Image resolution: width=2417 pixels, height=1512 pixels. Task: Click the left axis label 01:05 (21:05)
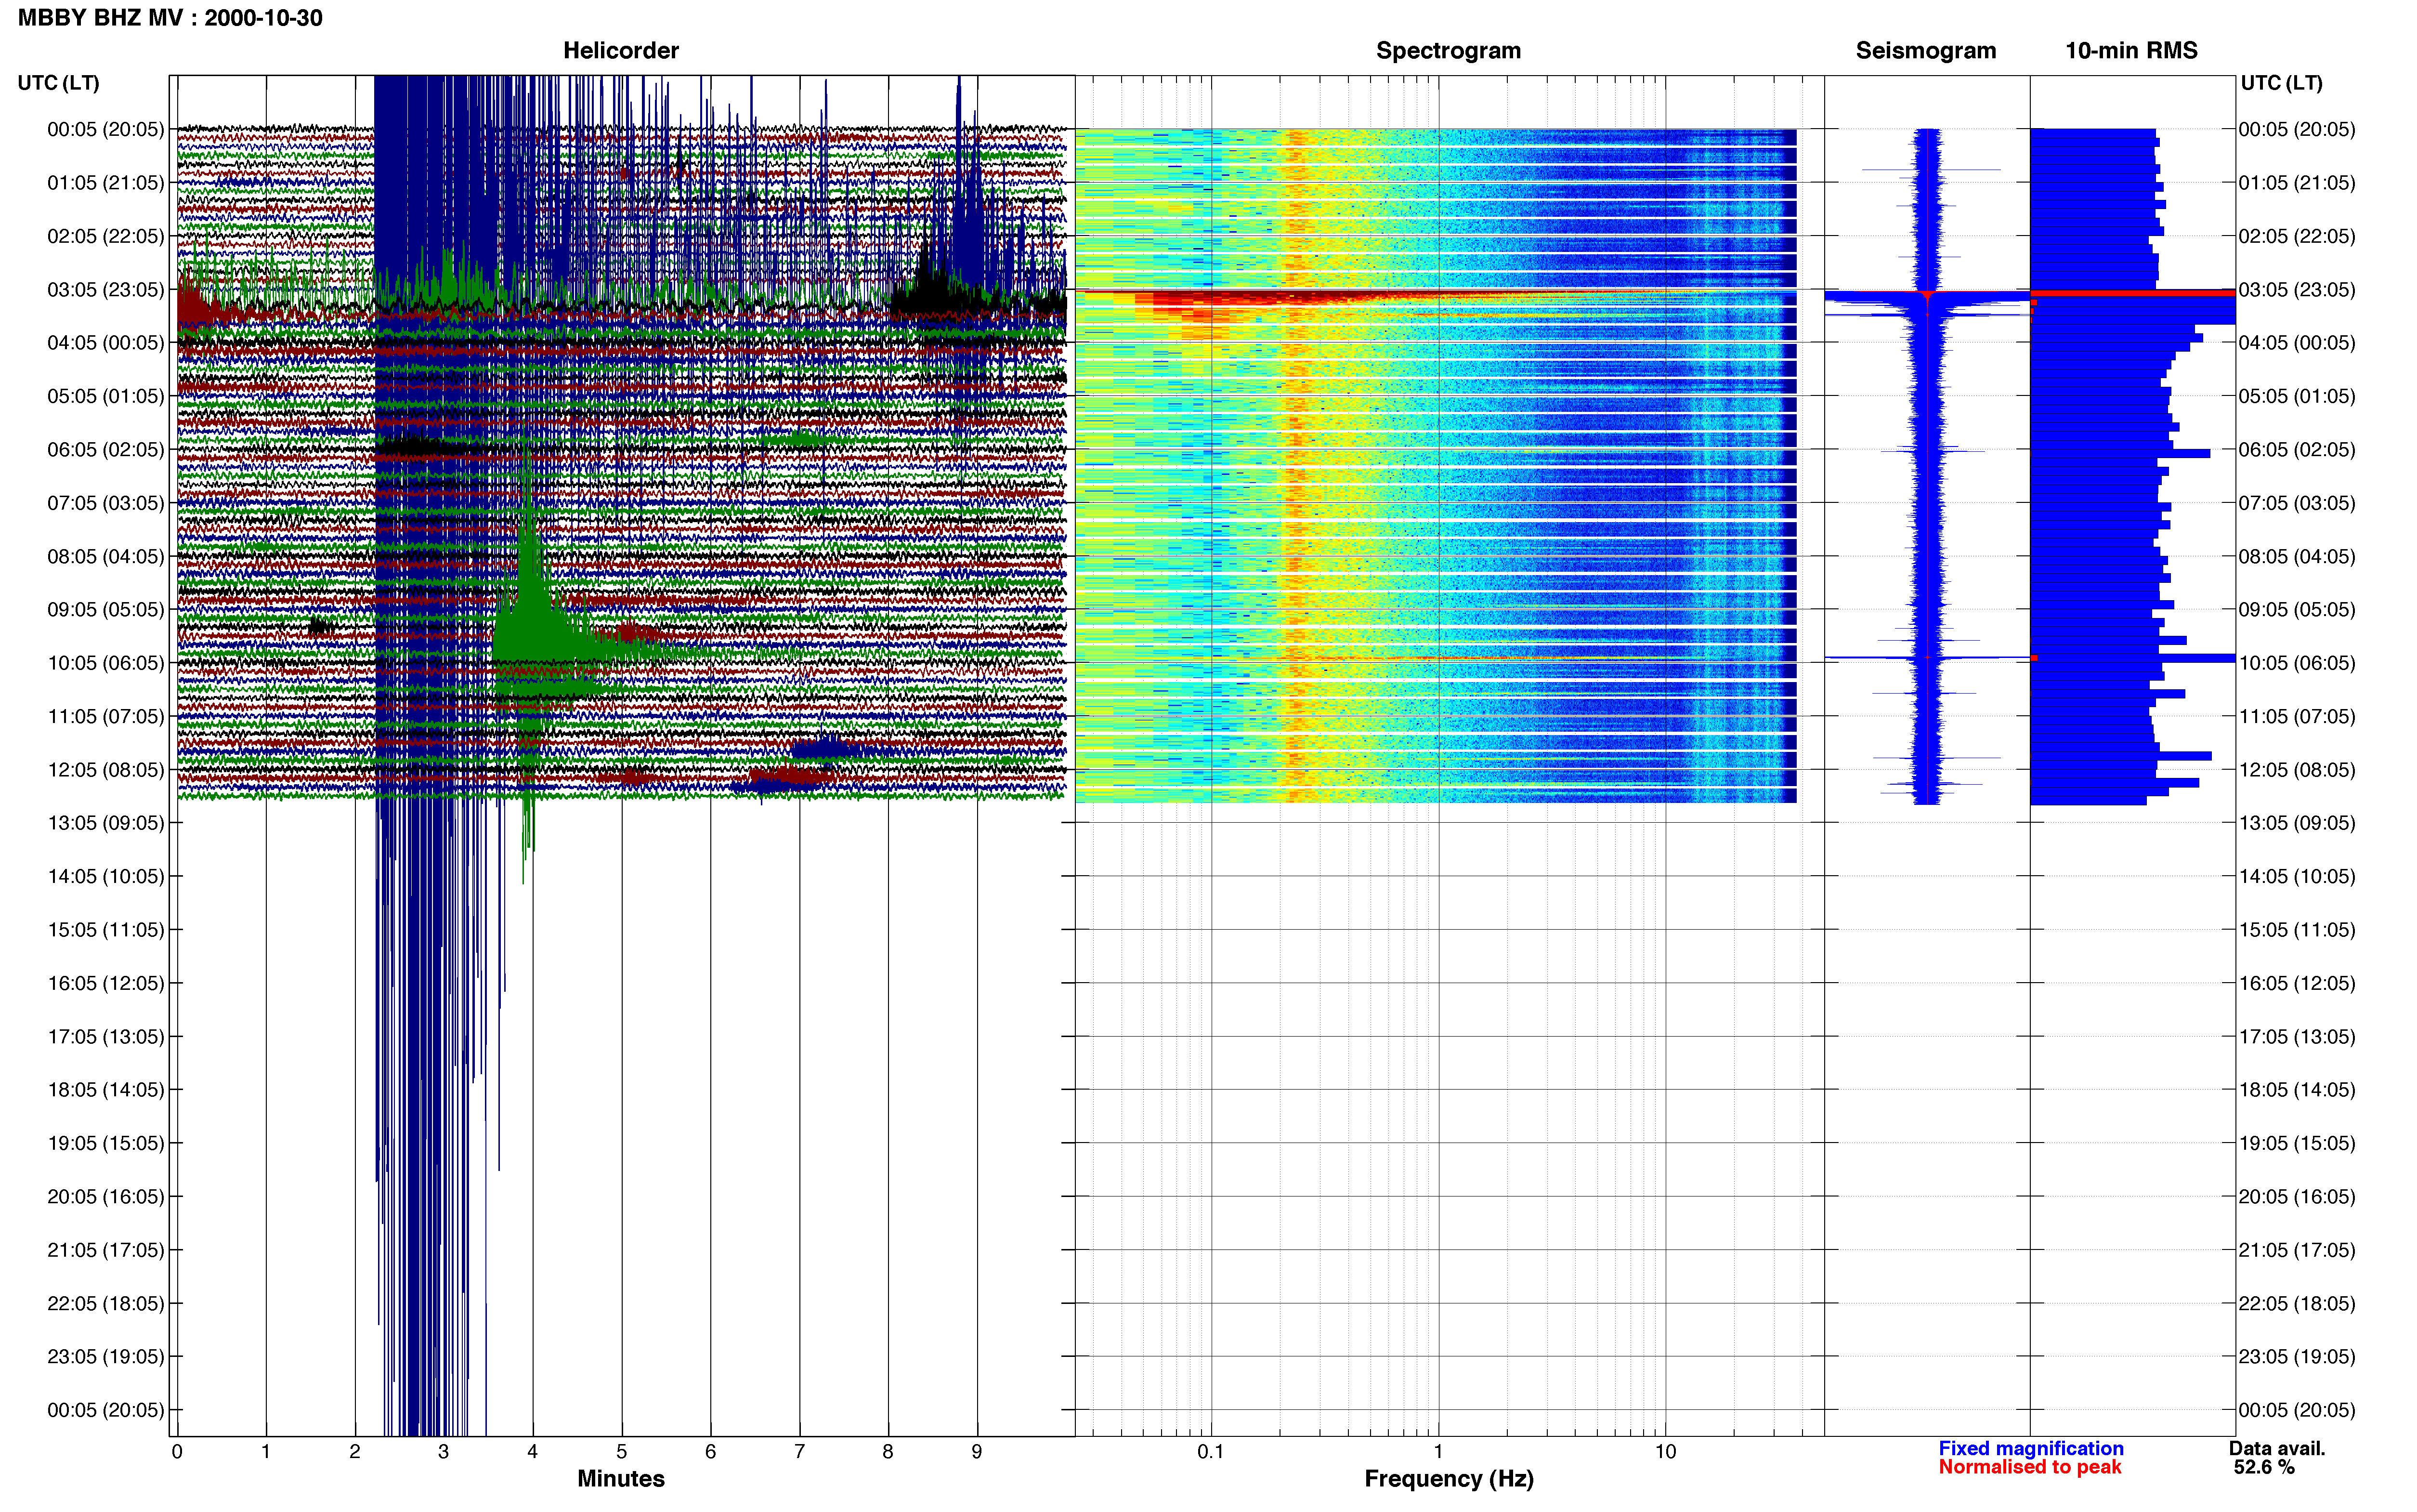coord(106,183)
